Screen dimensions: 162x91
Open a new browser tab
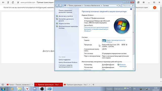(x=93, y=85)
